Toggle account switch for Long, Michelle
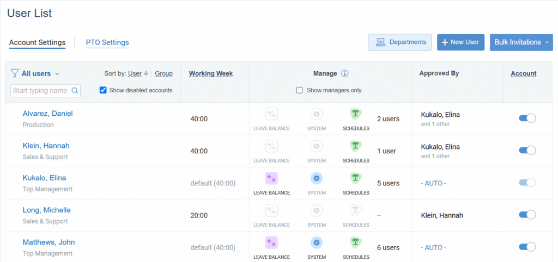Viewport: 558px width, 262px height. tap(527, 215)
